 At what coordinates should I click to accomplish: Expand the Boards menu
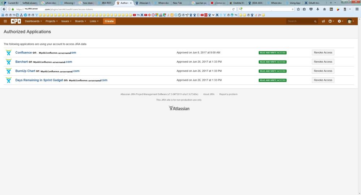coord(80,21)
